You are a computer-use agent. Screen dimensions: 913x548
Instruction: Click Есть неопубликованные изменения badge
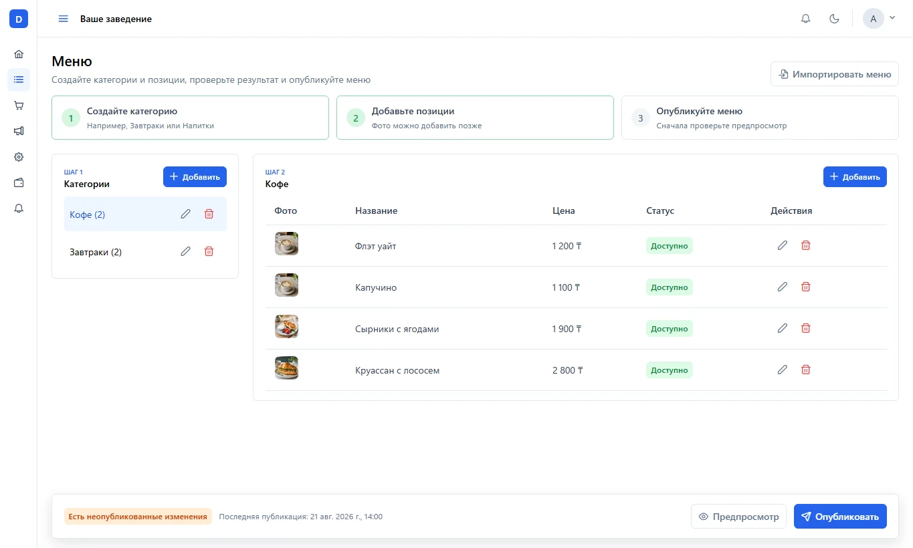[138, 517]
